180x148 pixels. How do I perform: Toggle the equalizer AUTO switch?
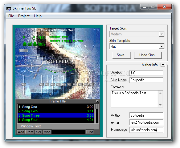[x=33, y=71]
